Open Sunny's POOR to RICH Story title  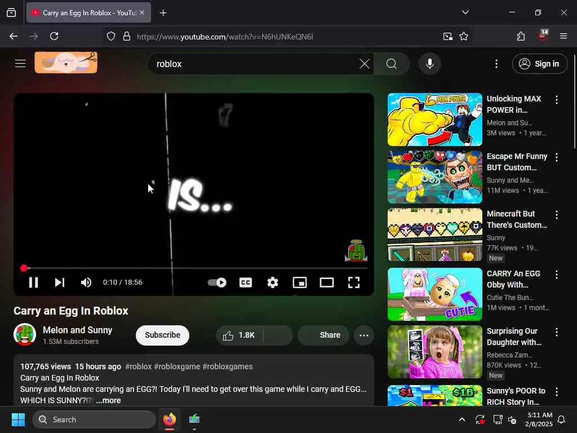point(516,396)
